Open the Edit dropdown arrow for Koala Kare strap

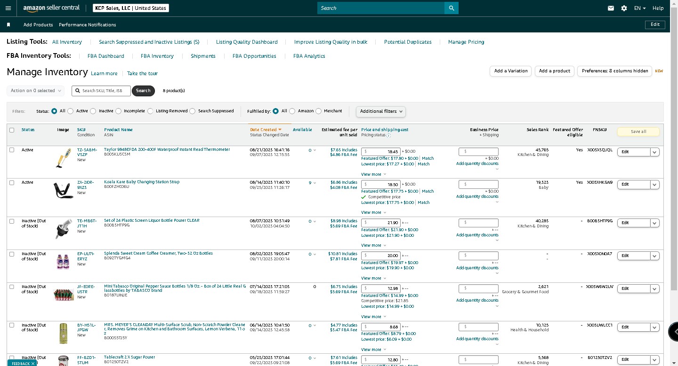click(655, 185)
